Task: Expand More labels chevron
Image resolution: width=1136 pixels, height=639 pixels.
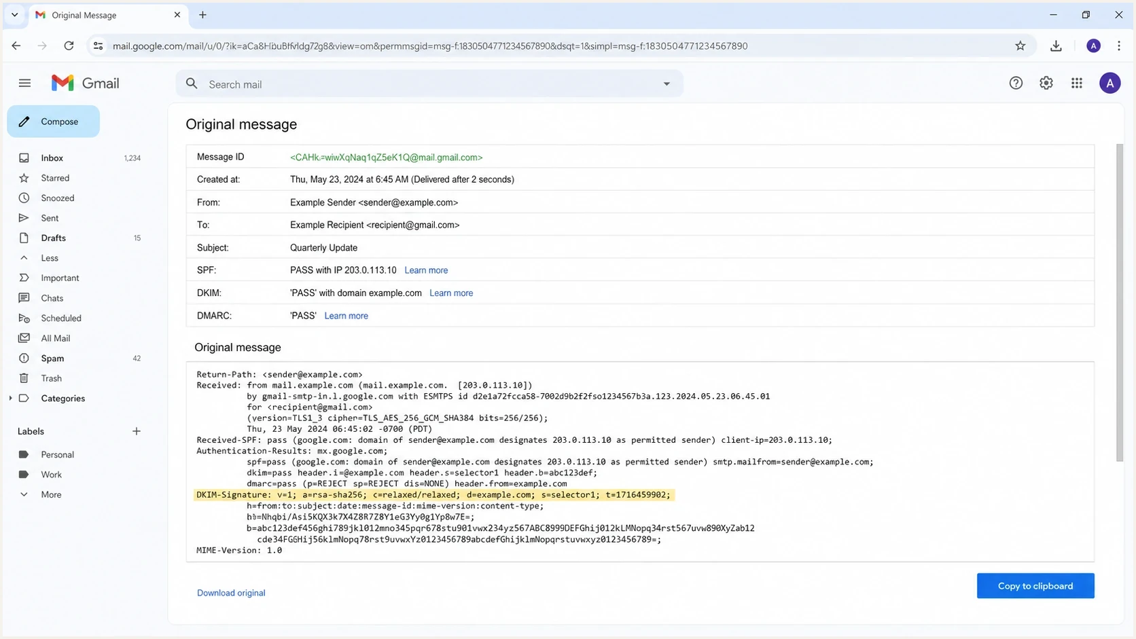Action: pos(24,494)
